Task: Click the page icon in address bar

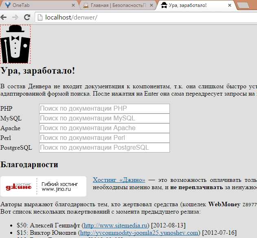Action: pyautogui.click(x=40, y=17)
